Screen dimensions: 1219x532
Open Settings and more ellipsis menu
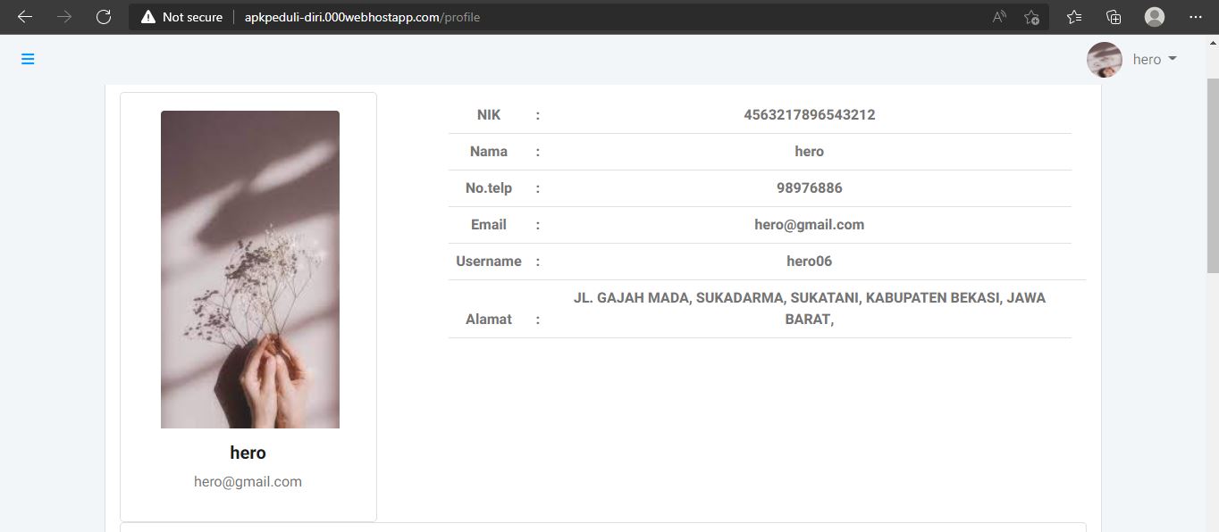point(1196,17)
